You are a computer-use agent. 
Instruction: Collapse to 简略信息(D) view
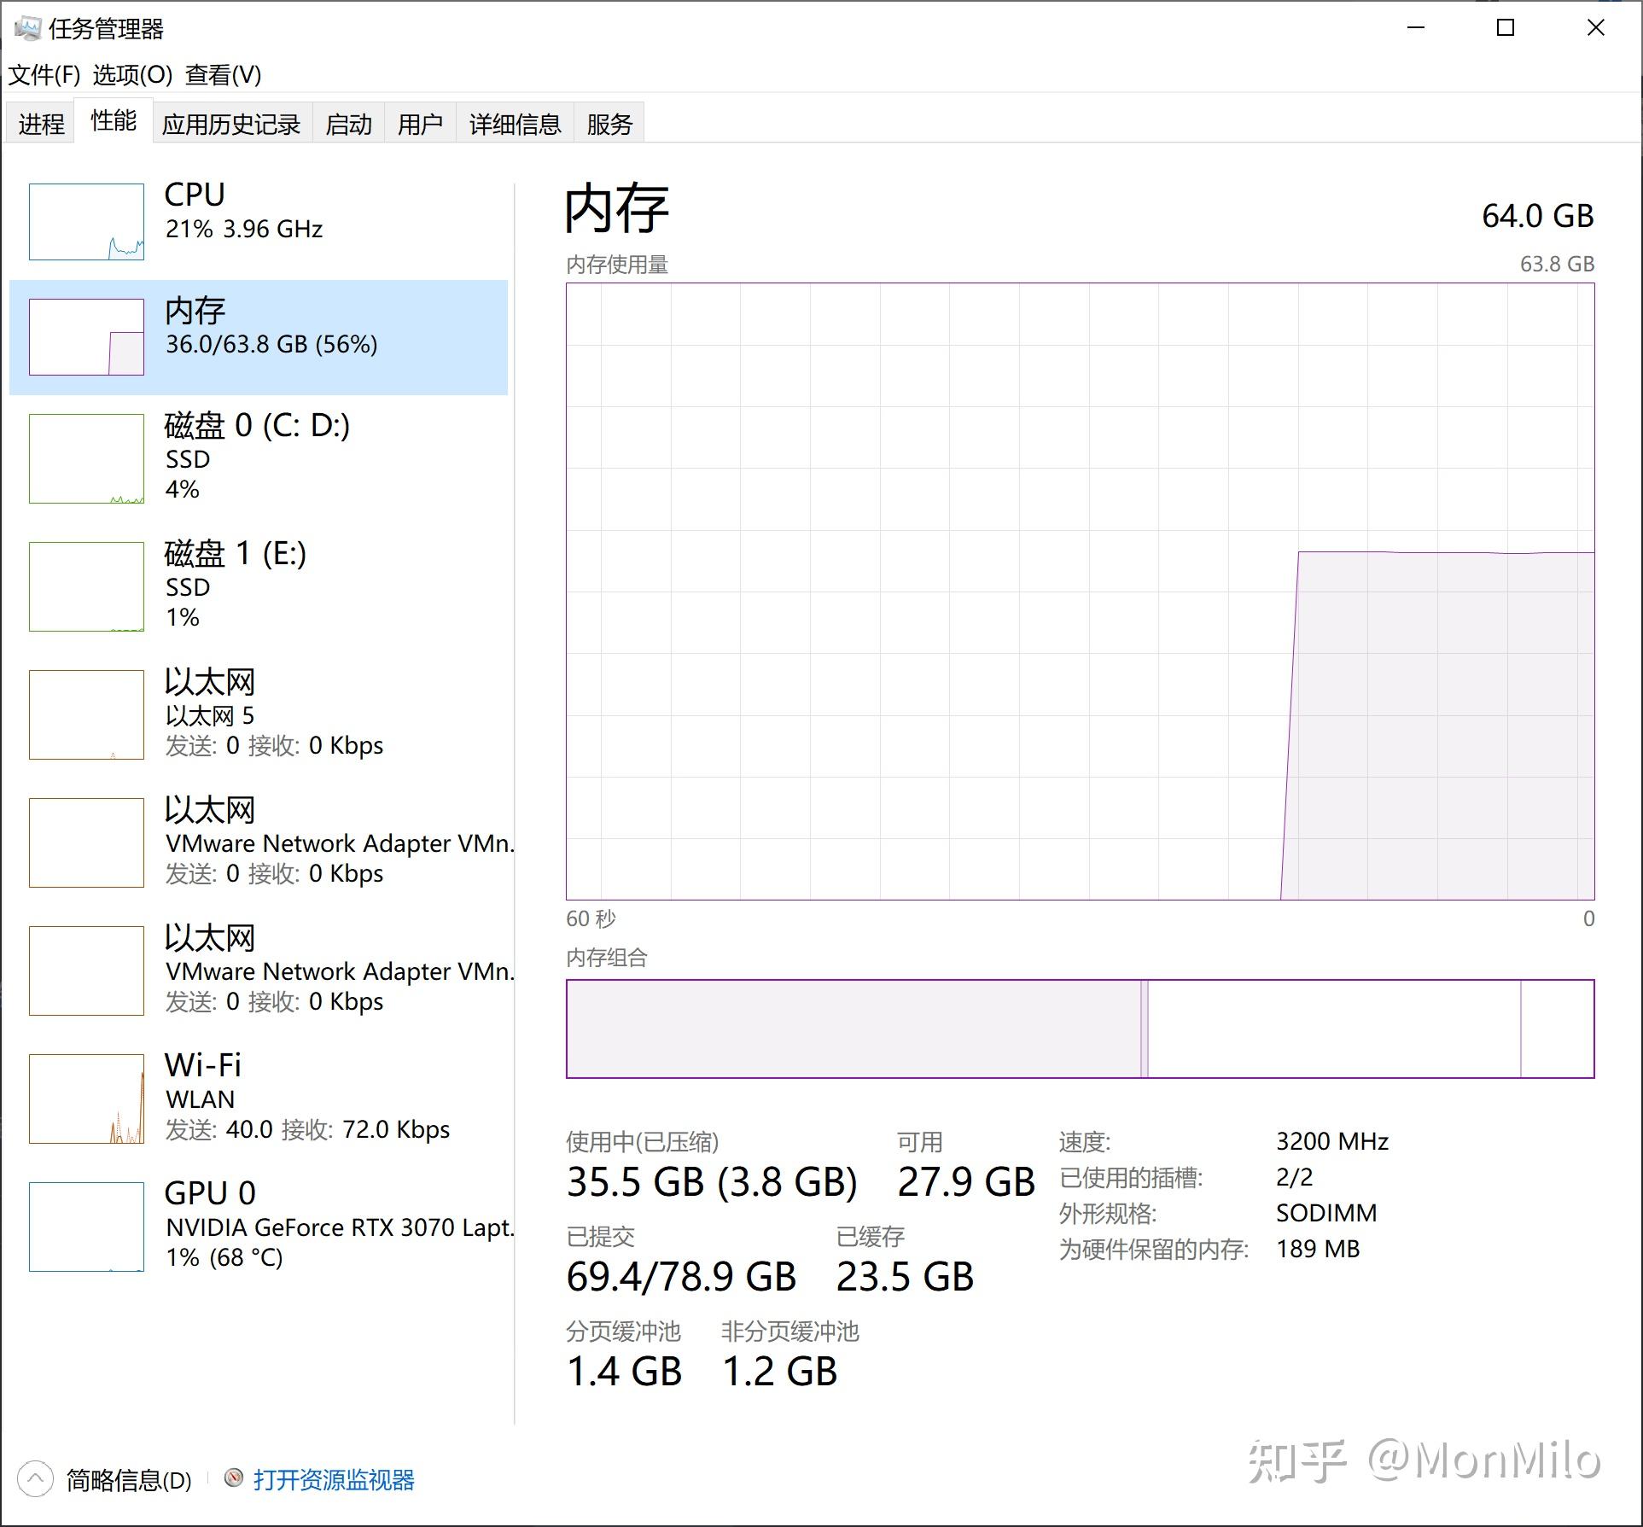128,1479
